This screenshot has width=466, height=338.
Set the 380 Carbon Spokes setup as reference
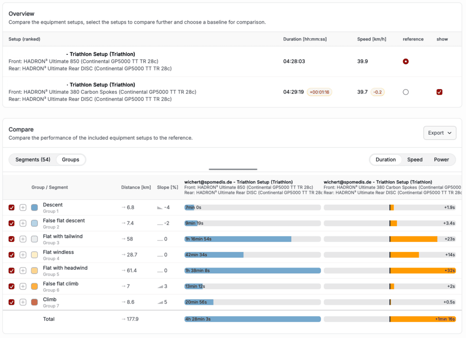tap(405, 92)
